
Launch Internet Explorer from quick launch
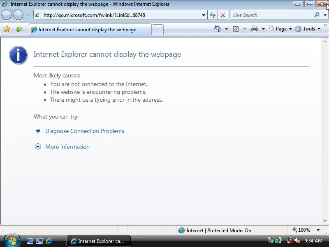[49, 241]
